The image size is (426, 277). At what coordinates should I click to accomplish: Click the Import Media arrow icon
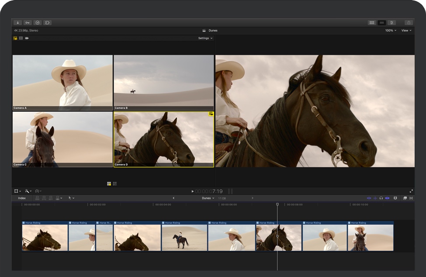pos(17,22)
